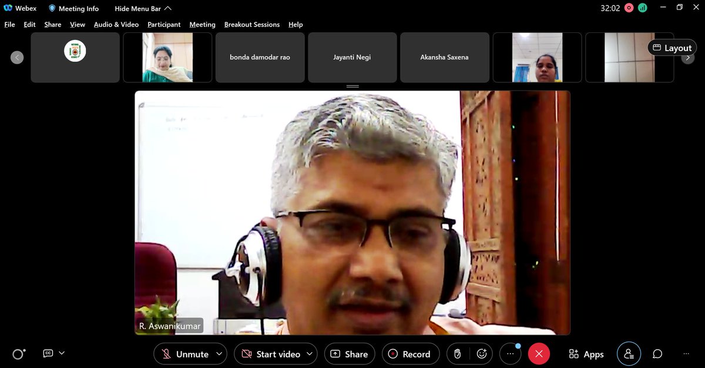This screenshot has width=705, height=368.
Task: Raise hand with the hand icon
Action: pyautogui.click(x=457, y=354)
